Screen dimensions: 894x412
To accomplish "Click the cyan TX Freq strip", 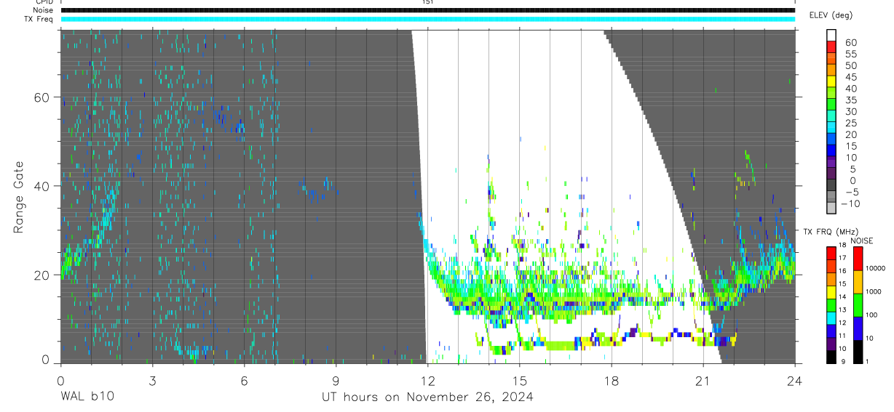I will 427,19.
